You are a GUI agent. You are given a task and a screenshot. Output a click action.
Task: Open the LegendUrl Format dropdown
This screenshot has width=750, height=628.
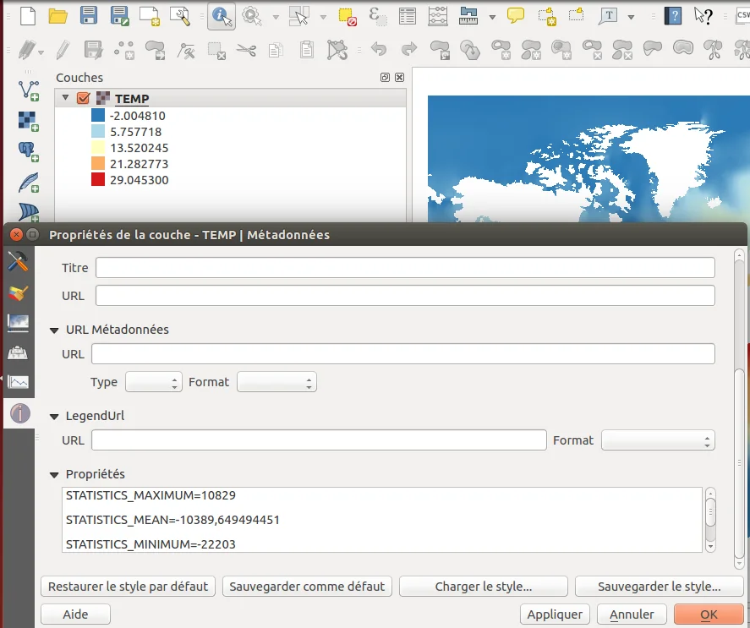[x=657, y=440]
